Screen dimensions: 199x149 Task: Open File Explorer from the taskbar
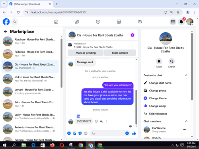[24, 145]
